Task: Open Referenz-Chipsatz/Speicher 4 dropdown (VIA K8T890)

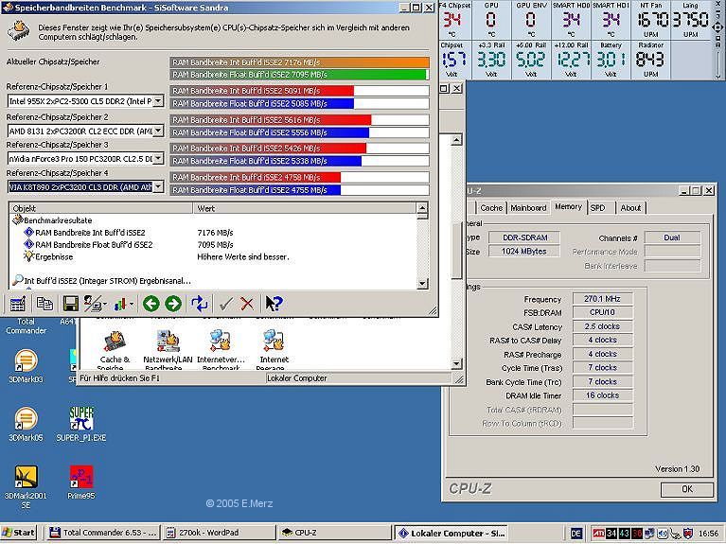Action: pos(158,187)
